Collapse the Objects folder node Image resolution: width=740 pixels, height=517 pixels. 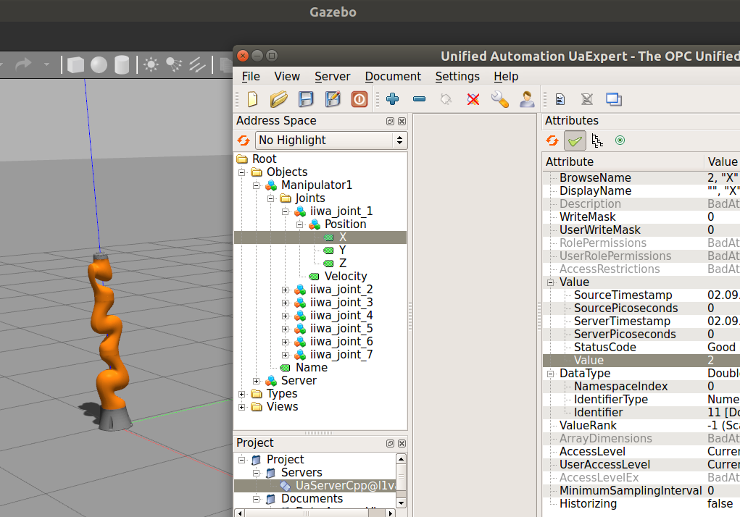click(x=241, y=172)
